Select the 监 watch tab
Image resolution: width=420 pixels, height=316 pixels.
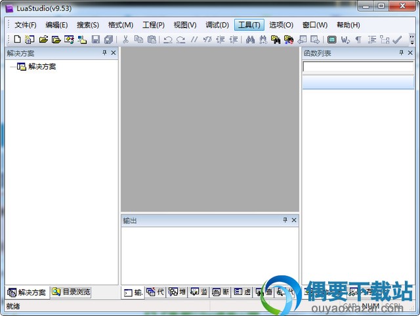tap(199, 292)
